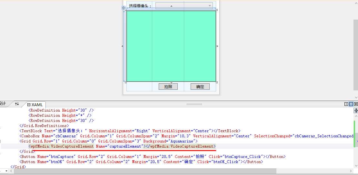358x175 pixels.
Task: Click the wpfMedia:VideoCaptureElement code line
Action: point(122,146)
